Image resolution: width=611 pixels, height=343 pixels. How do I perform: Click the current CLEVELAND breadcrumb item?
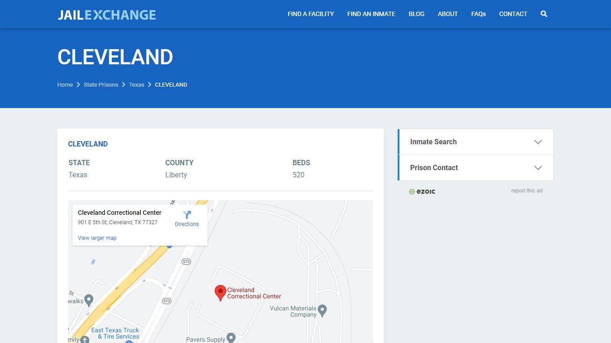(171, 84)
